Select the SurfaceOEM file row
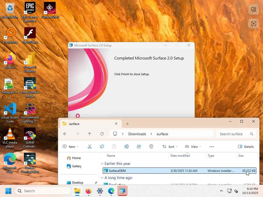The image size is (263, 197). (x=180, y=171)
